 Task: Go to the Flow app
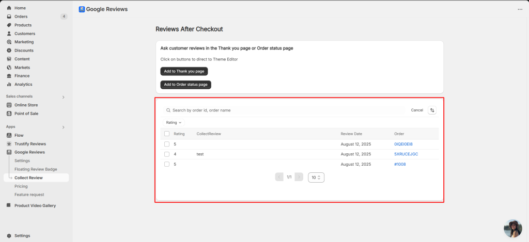click(19, 135)
